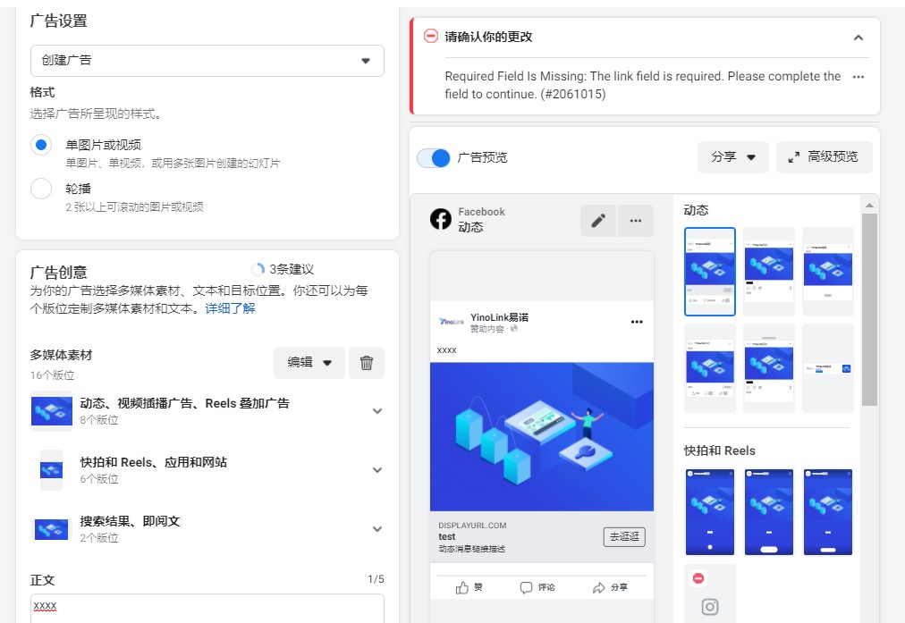Click the ad image in Facebook preview
This screenshot has height=623, width=905.
click(542, 437)
